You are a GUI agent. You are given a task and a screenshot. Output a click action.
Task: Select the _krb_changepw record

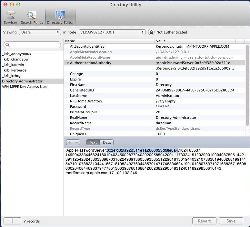[x=32, y=59]
